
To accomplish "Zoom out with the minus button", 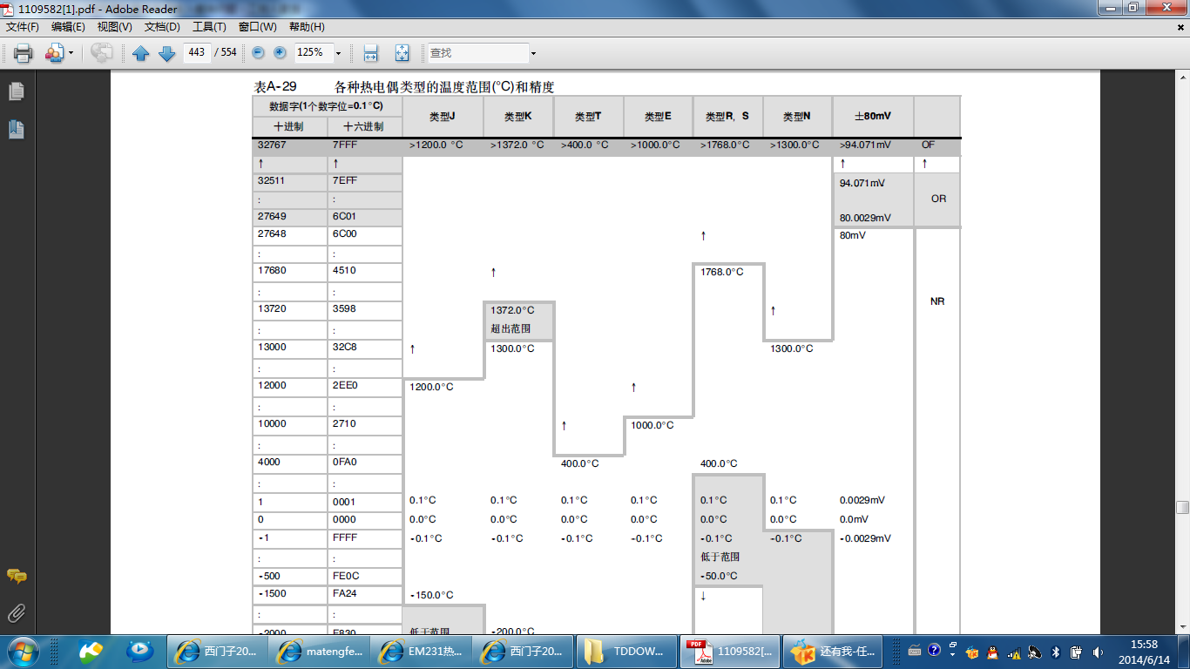I will point(258,53).
